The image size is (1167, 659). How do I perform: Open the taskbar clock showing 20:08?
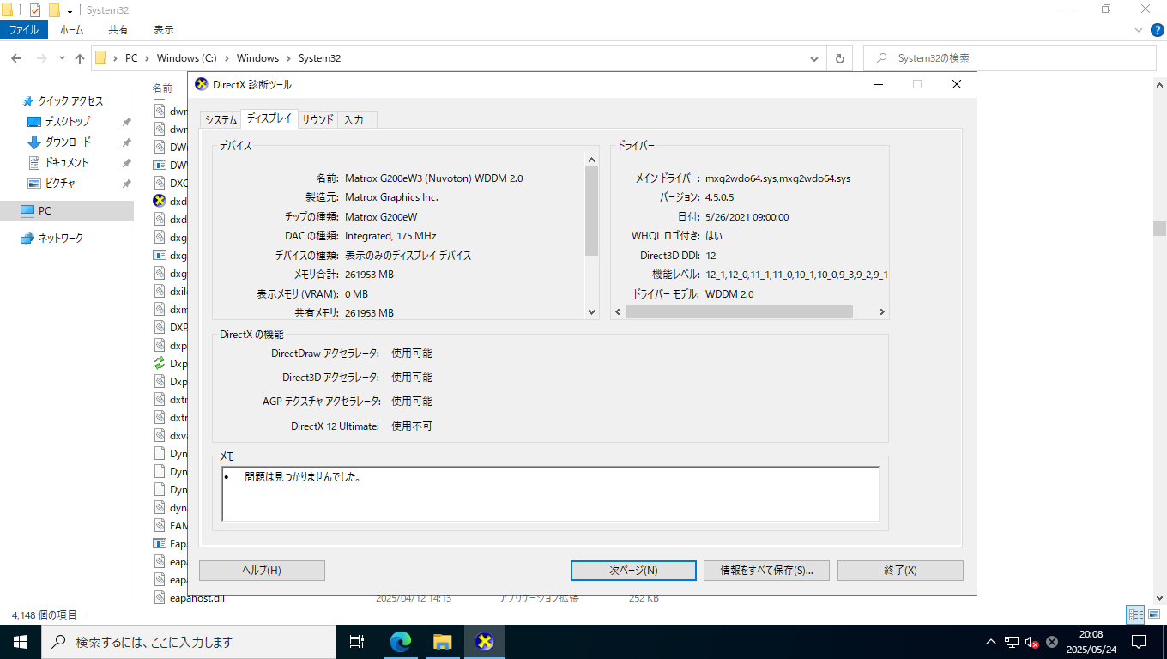[x=1092, y=642]
